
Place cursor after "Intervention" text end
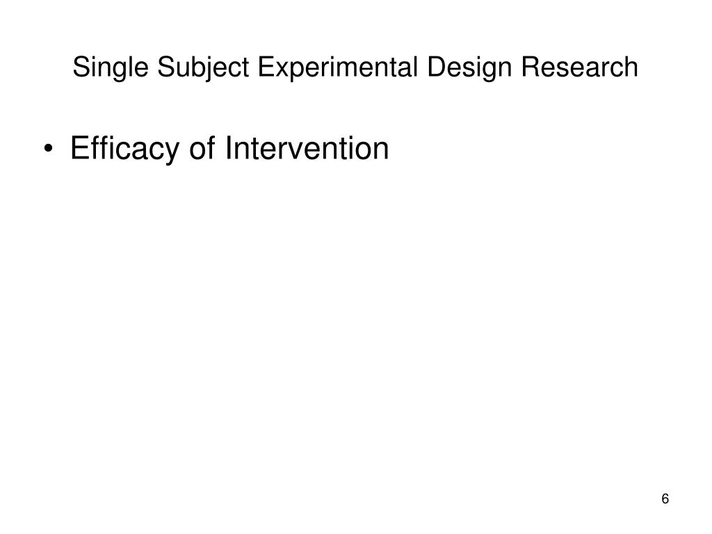tap(390, 149)
